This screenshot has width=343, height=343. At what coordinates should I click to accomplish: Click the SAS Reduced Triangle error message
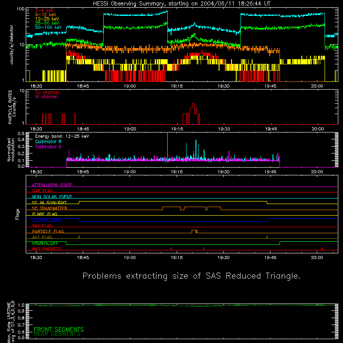pyautogui.click(x=191, y=276)
